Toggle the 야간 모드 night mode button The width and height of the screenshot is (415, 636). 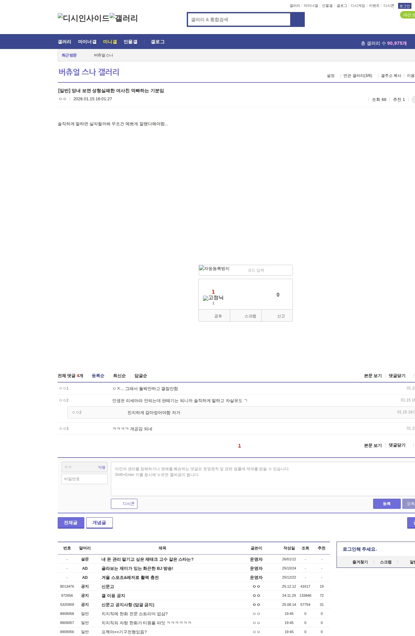click(x=408, y=15)
